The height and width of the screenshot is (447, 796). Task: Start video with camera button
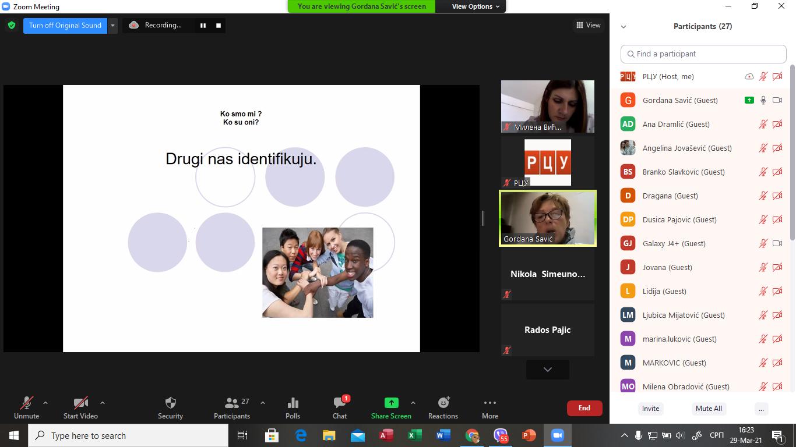[80, 403]
